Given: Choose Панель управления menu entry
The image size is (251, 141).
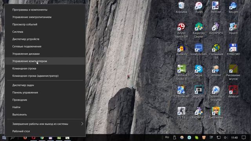Looking at the screenshot, I should point(45,92).
